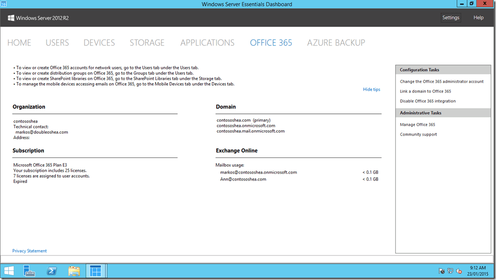Open Server Manager from the taskbar
The image size is (496, 280).
(29, 271)
